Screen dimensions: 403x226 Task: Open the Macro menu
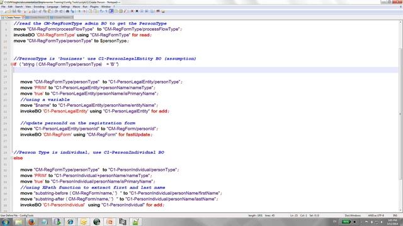click(76, 7)
